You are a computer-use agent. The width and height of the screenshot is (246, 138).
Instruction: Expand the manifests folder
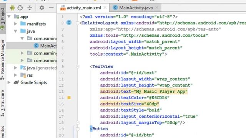(x=15, y=24)
